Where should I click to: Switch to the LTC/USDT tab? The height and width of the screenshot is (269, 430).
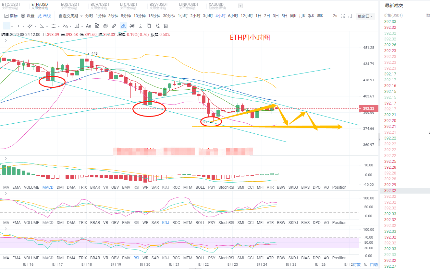click(129, 6)
